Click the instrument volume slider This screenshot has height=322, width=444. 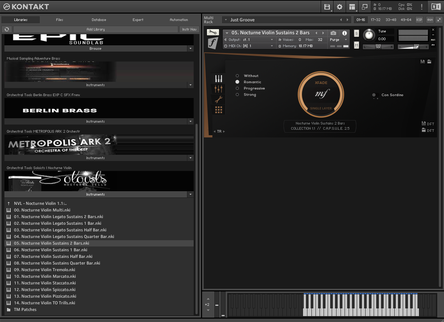[414, 46]
